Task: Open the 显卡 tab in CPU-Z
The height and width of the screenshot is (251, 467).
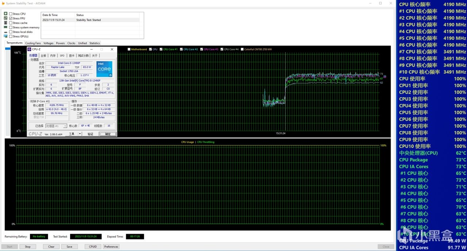Action: (72, 55)
